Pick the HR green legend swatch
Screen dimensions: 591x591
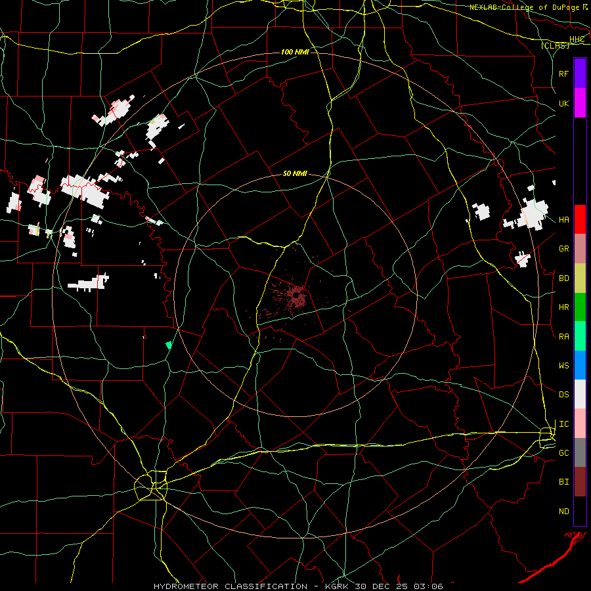580,307
